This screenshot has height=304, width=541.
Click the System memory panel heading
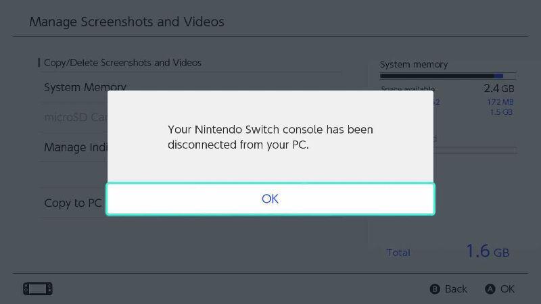click(x=414, y=64)
